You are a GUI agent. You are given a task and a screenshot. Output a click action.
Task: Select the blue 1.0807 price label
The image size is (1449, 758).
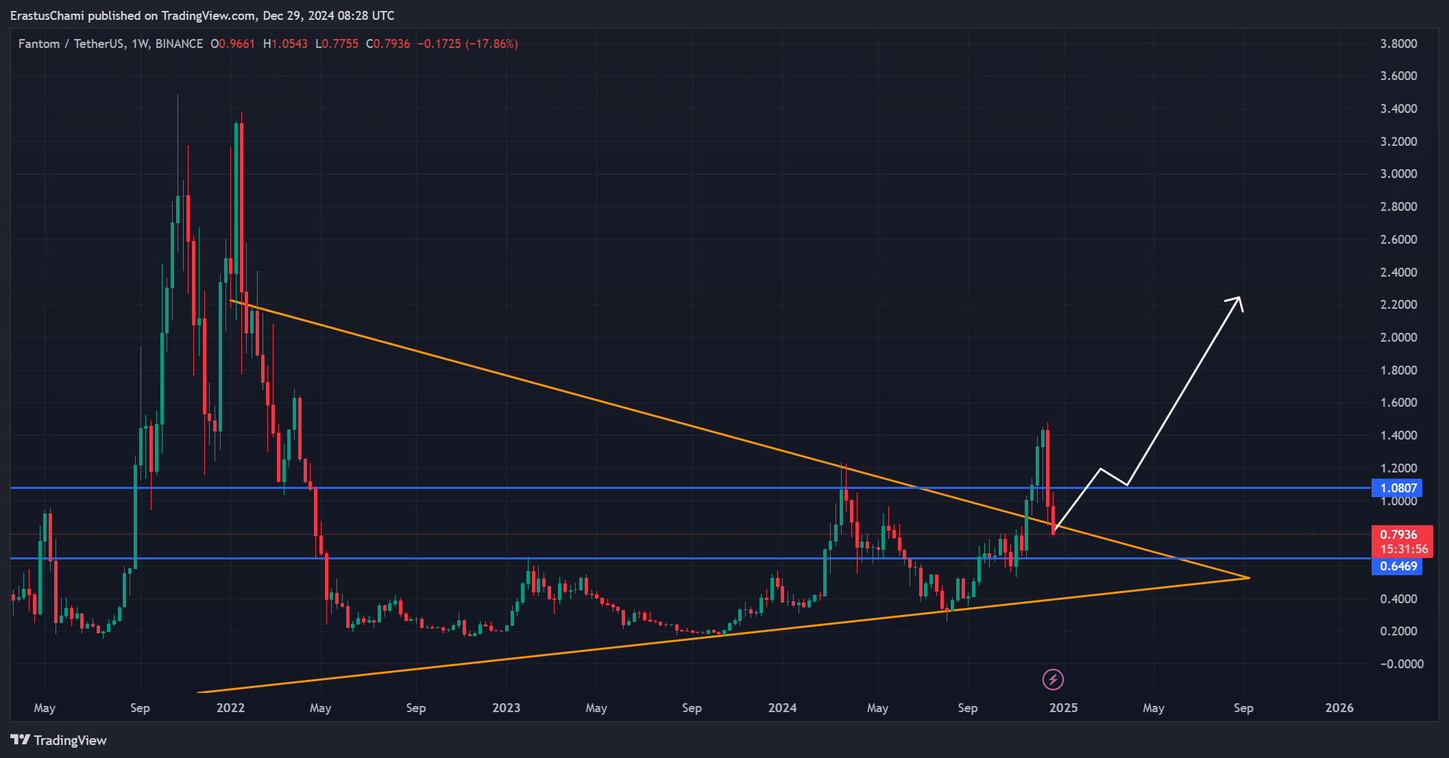click(x=1397, y=488)
